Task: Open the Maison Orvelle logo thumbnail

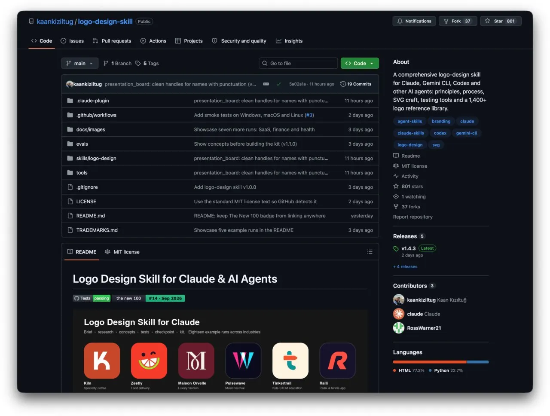Action: click(196, 361)
